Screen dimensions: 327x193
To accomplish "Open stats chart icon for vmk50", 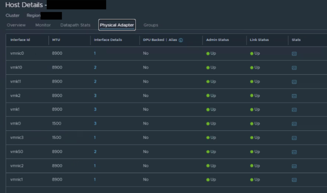I will [294, 152].
